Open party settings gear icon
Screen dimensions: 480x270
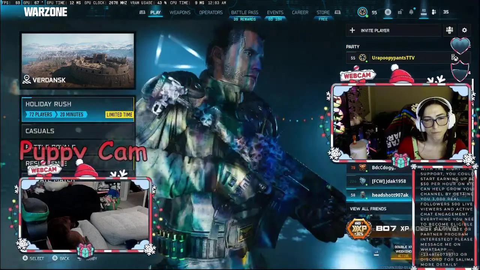click(x=465, y=30)
